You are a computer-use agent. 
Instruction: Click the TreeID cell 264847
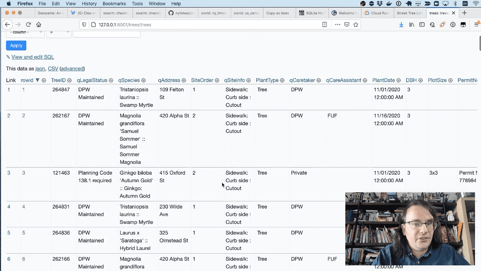pos(61,90)
